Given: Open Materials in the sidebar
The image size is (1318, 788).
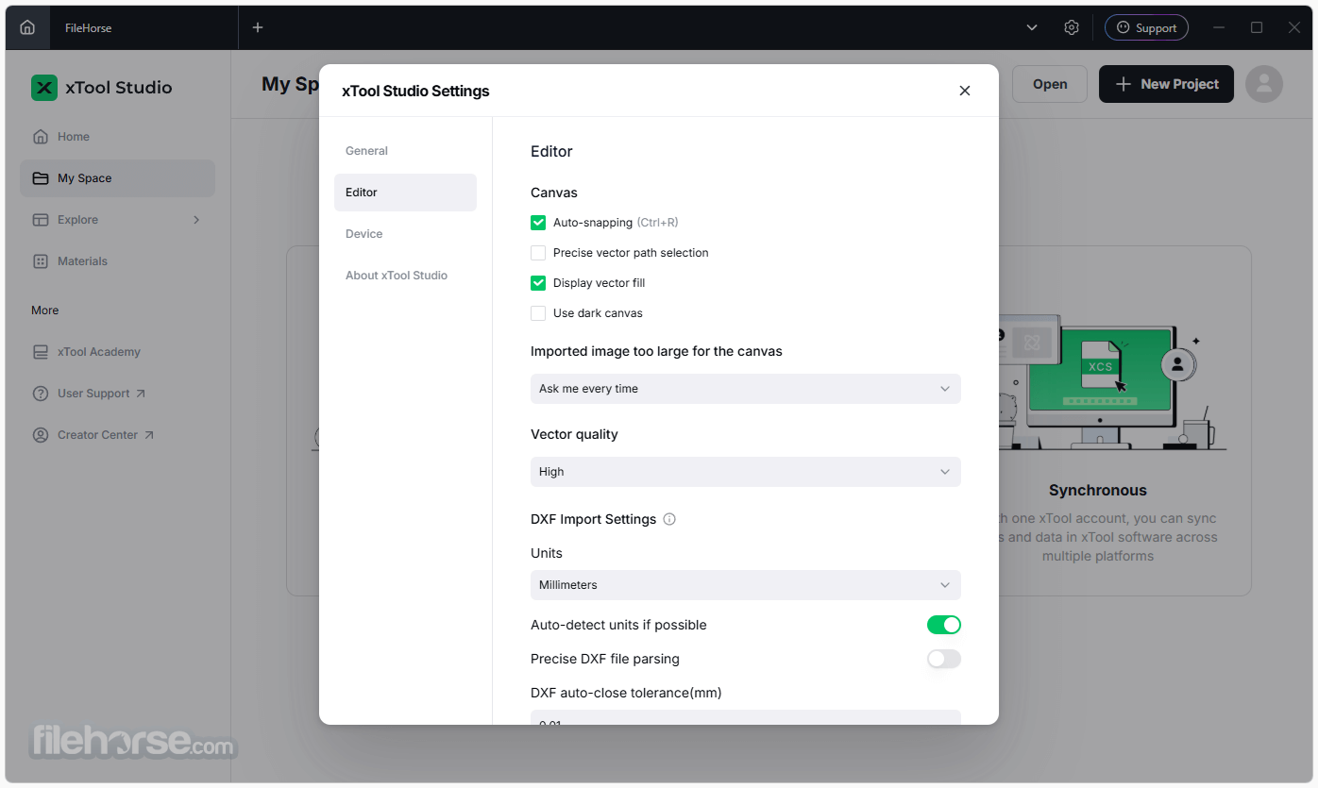Looking at the screenshot, I should pyautogui.click(x=117, y=261).
